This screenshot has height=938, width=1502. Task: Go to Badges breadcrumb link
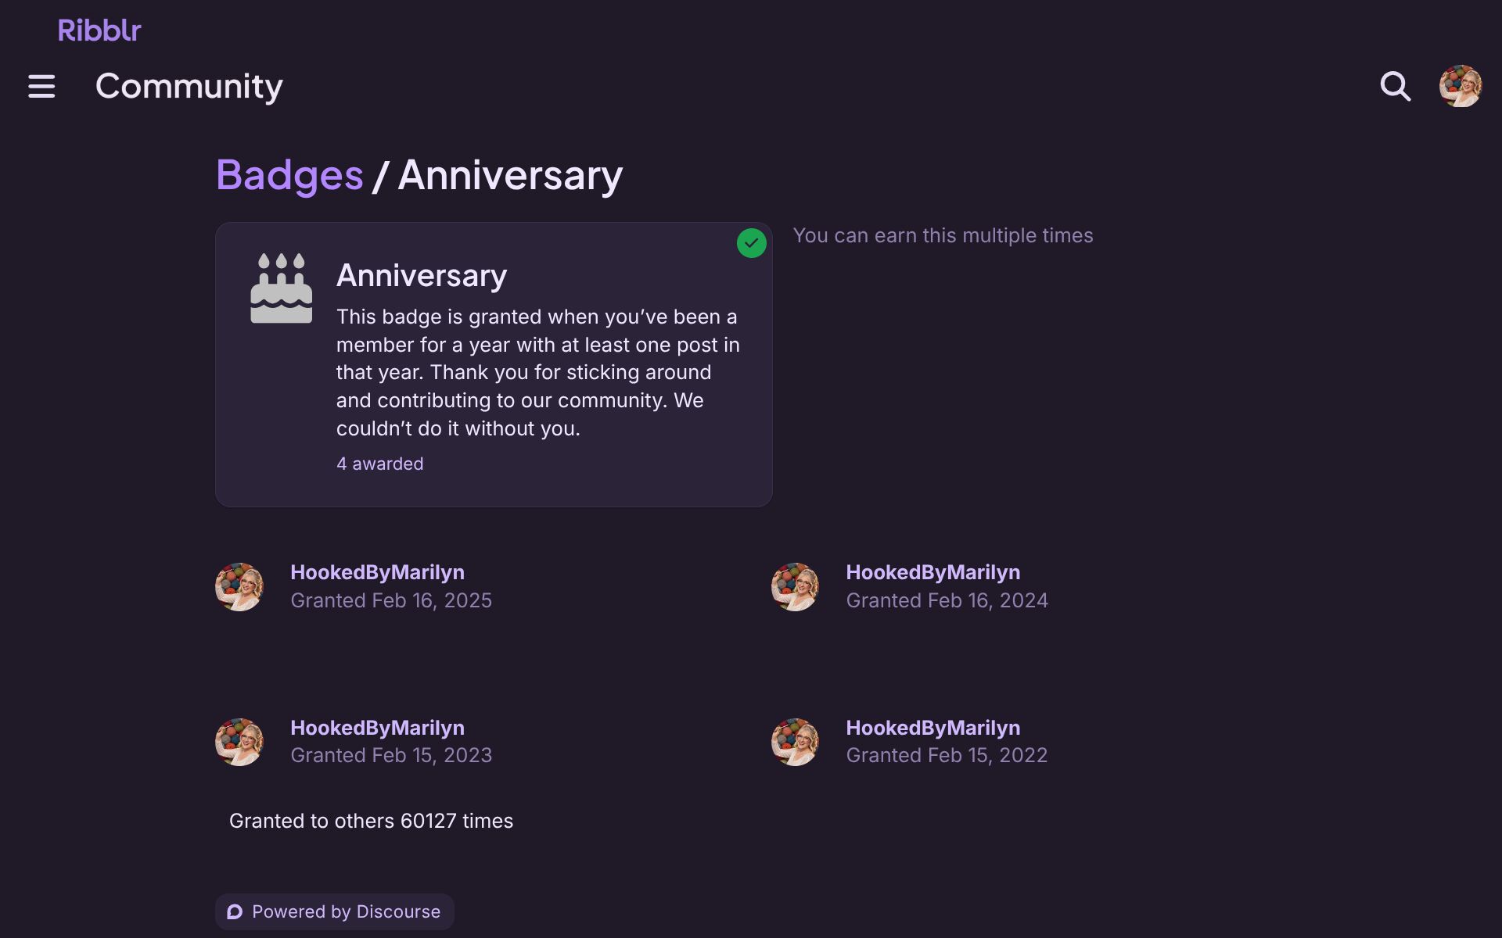(x=289, y=175)
